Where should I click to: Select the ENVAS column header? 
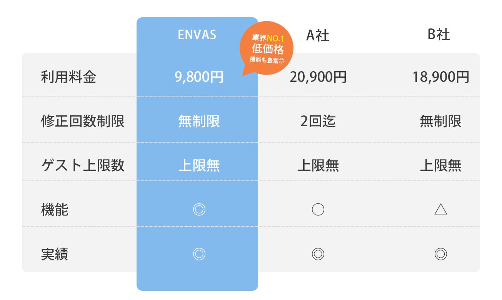click(197, 35)
